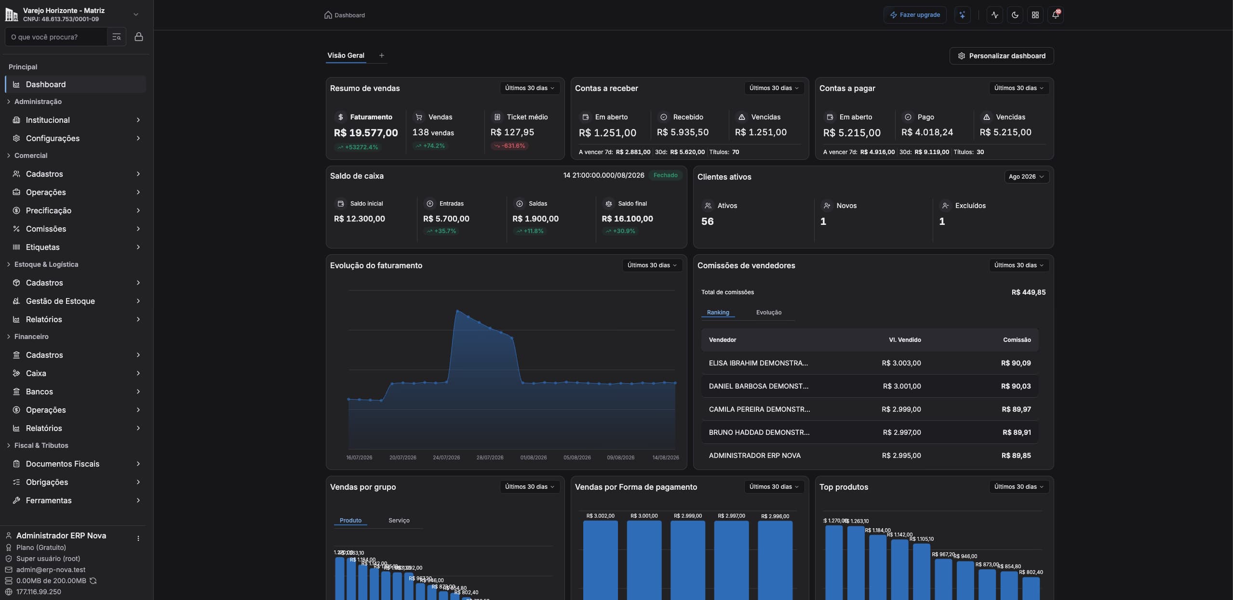Open the search filter list icon
The image size is (1233, 600).
pyautogui.click(x=116, y=37)
